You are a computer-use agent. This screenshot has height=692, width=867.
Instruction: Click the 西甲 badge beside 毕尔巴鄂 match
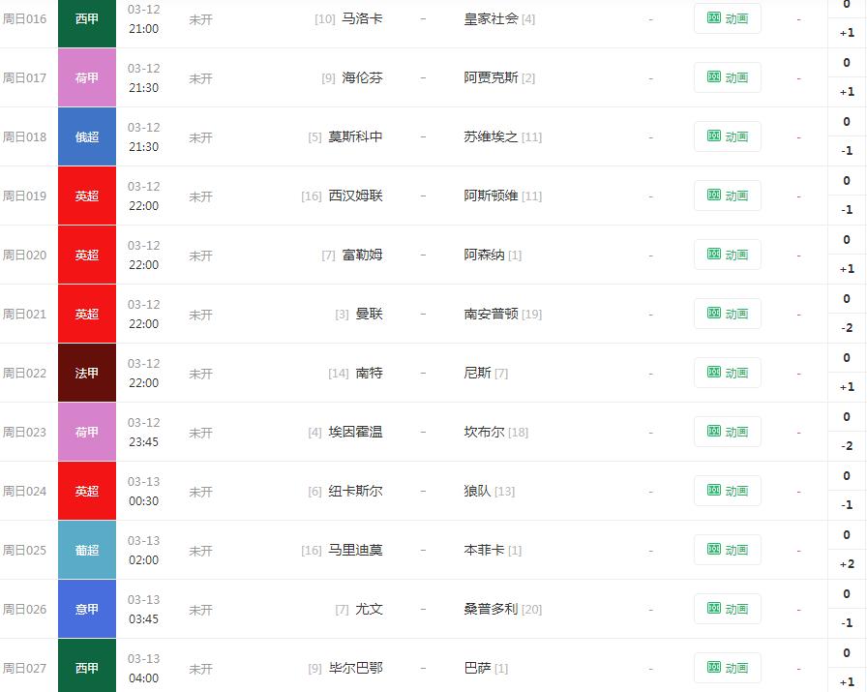[x=86, y=668]
